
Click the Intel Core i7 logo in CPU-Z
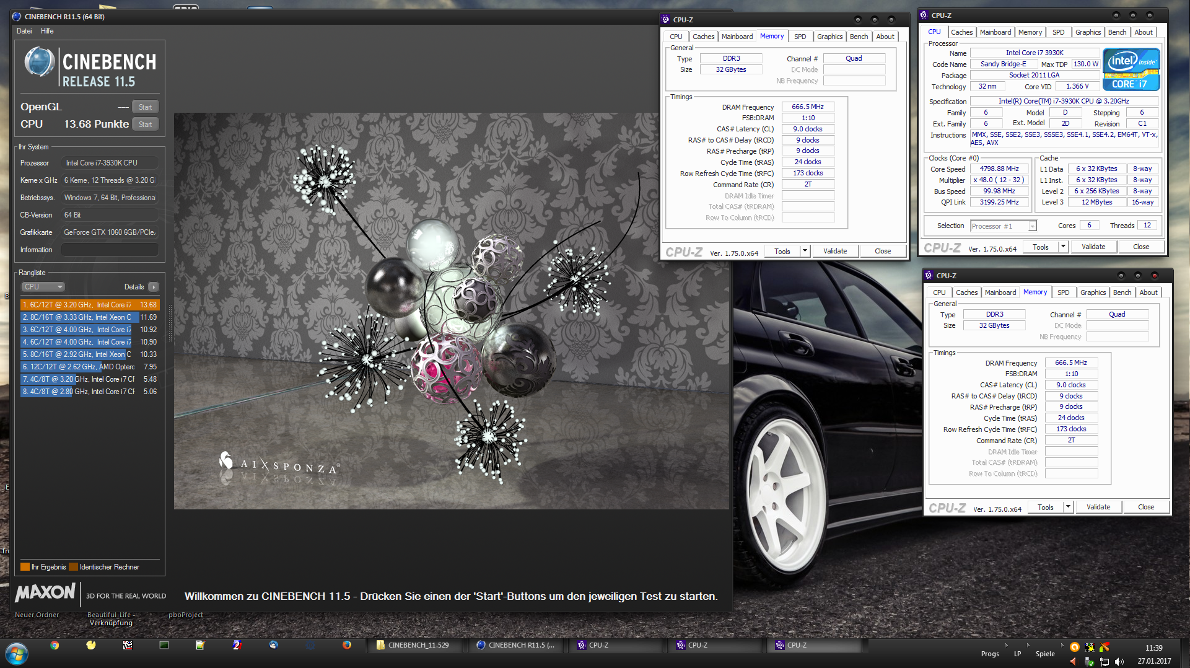1131,70
